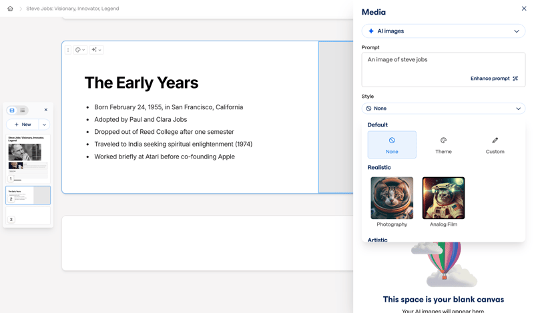Switch to filmstrip view in sidebar
The width and height of the screenshot is (534, 313).
click(x=12, y=110)
